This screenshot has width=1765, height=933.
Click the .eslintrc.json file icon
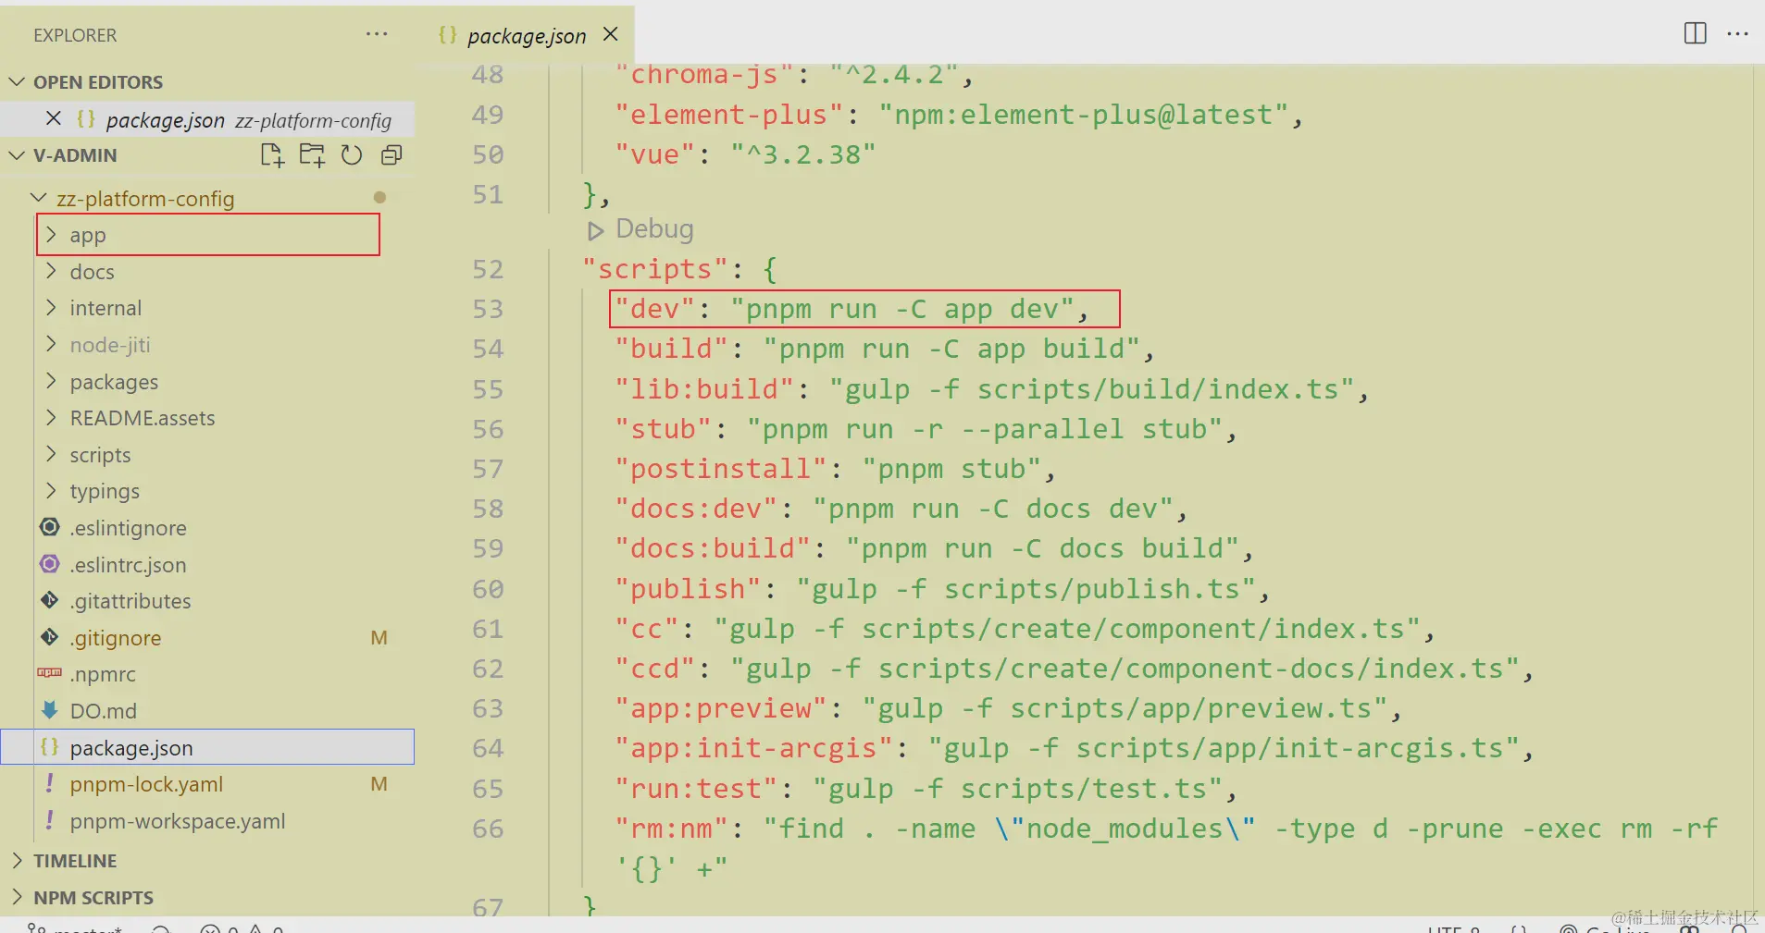50,564
